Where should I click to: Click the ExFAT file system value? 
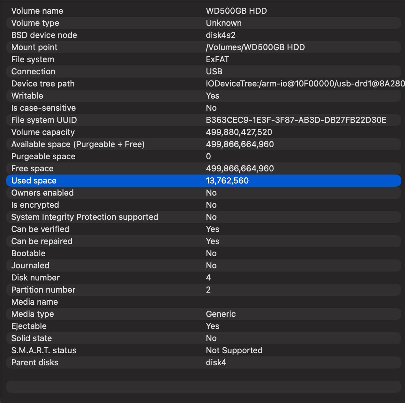click(218, 59)
